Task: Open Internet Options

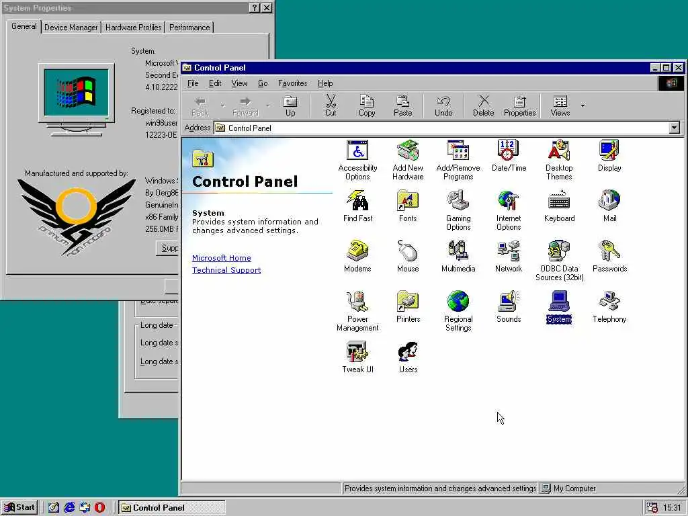Action: [509, 210]
